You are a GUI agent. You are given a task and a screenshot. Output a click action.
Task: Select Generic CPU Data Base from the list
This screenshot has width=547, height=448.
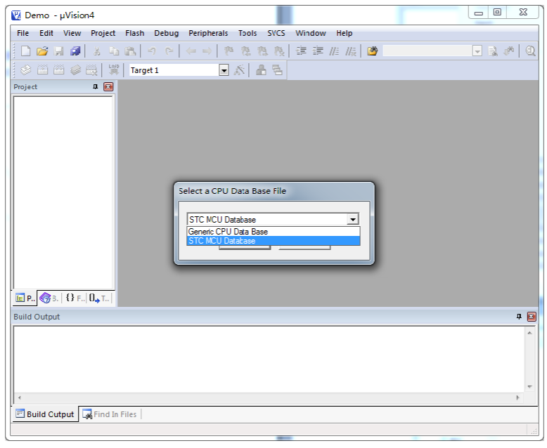[x=273, y=232]
